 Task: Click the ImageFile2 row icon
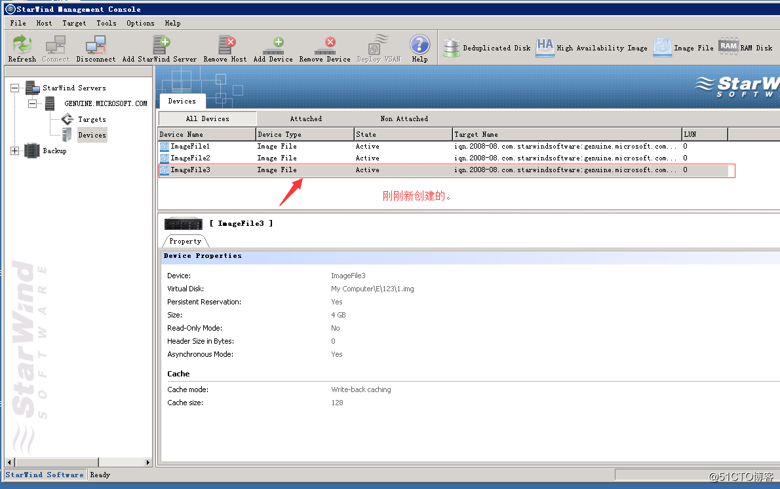164,158
